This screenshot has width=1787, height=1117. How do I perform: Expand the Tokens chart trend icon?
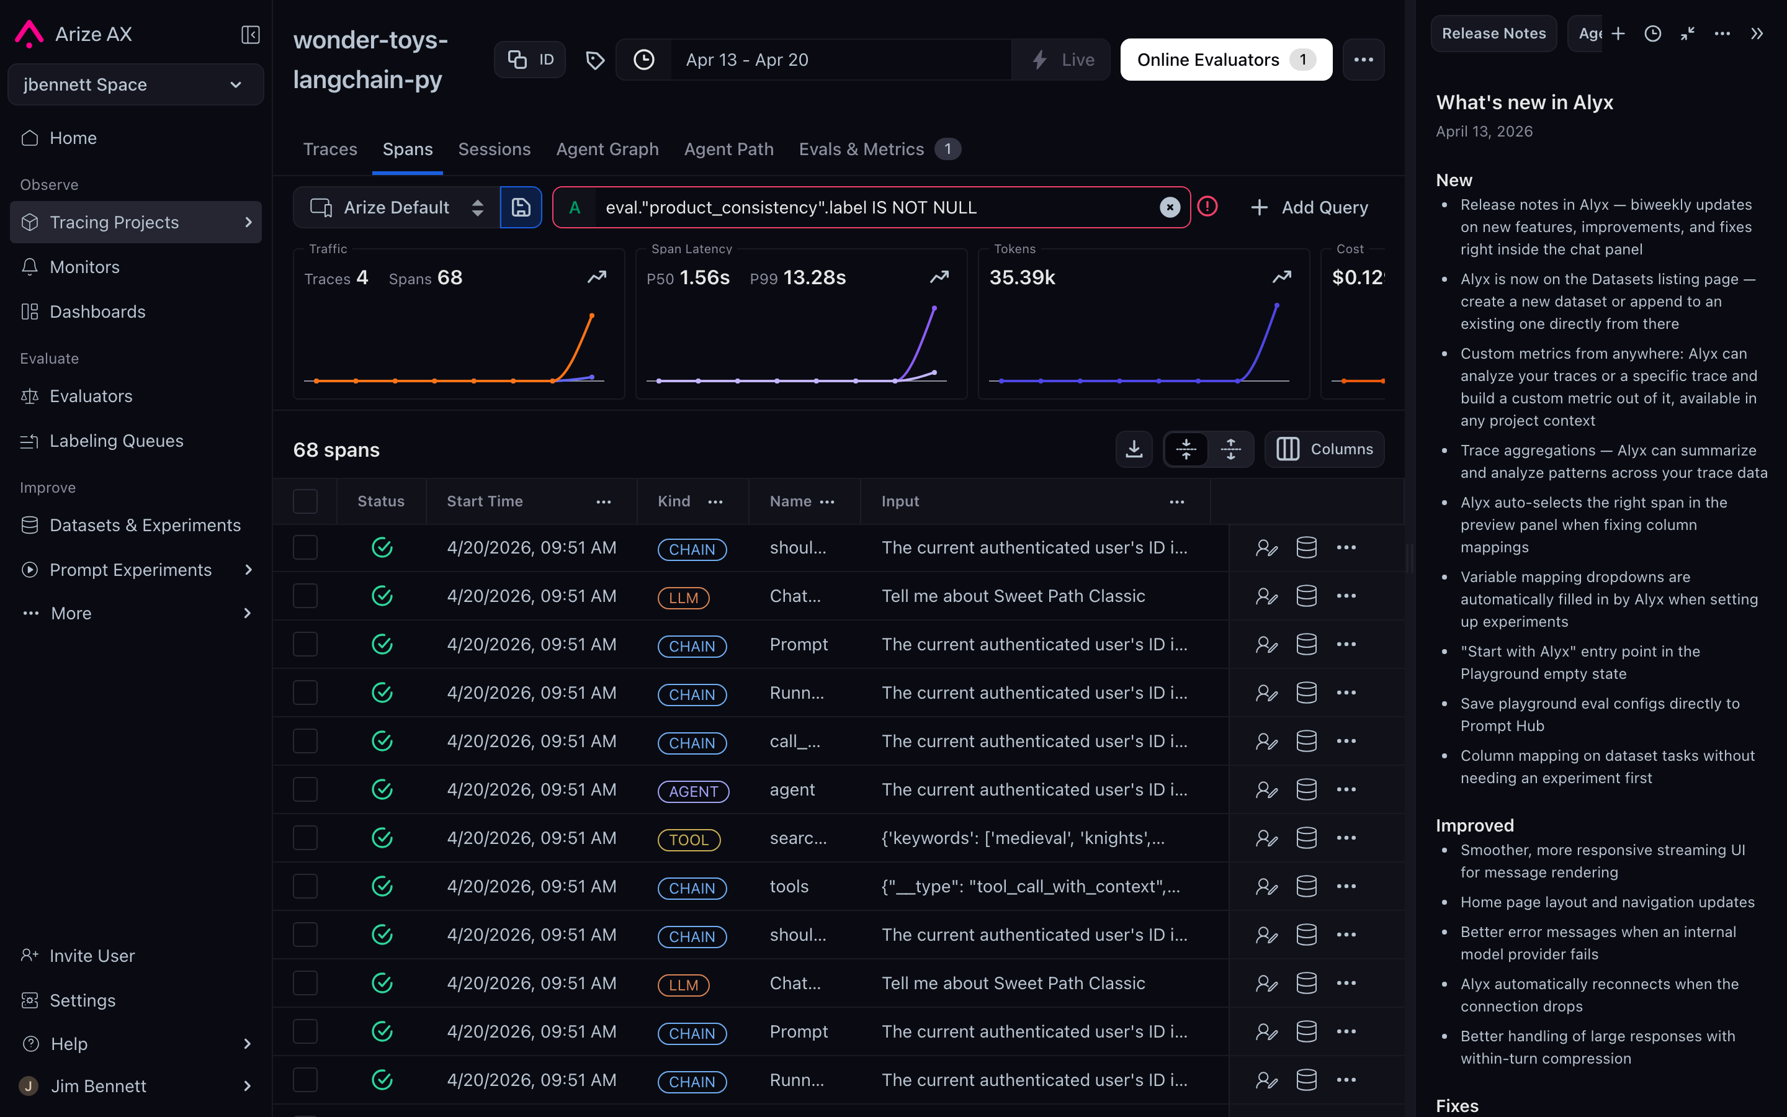1282,277
